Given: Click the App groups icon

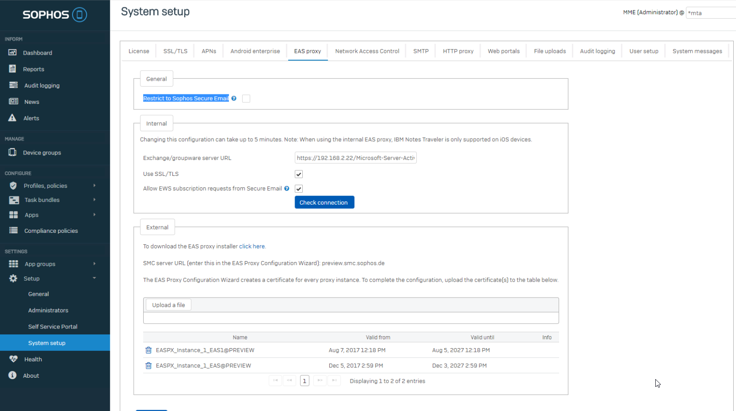Looking at the screenshot, I should (14, 264).
